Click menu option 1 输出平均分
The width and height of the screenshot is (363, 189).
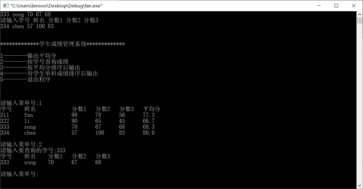[x=28, y=56]
